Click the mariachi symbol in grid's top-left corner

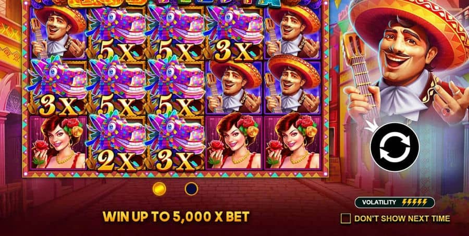tap(58, 33)
